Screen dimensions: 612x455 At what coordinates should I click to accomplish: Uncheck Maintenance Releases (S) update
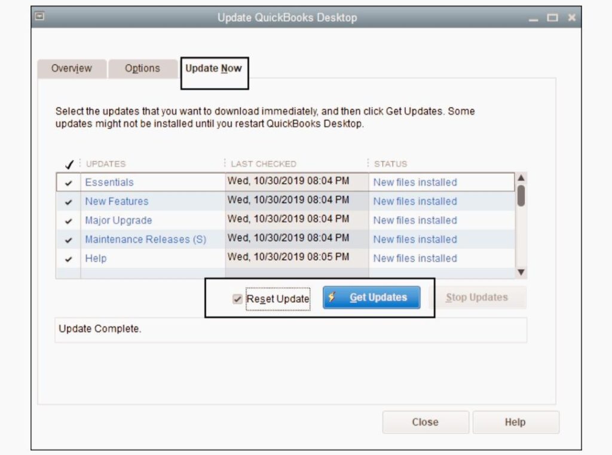[69, 240]
